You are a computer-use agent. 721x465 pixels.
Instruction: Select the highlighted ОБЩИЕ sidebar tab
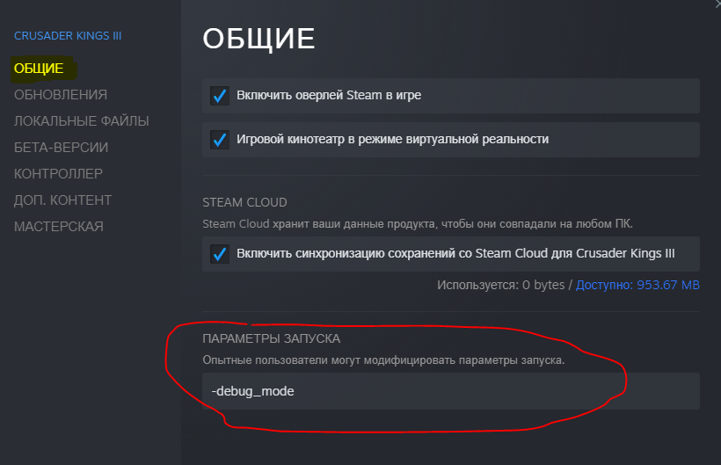(x=39, y=69)
